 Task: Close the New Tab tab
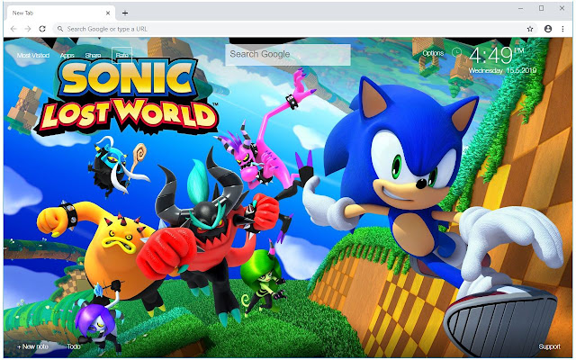108,13
